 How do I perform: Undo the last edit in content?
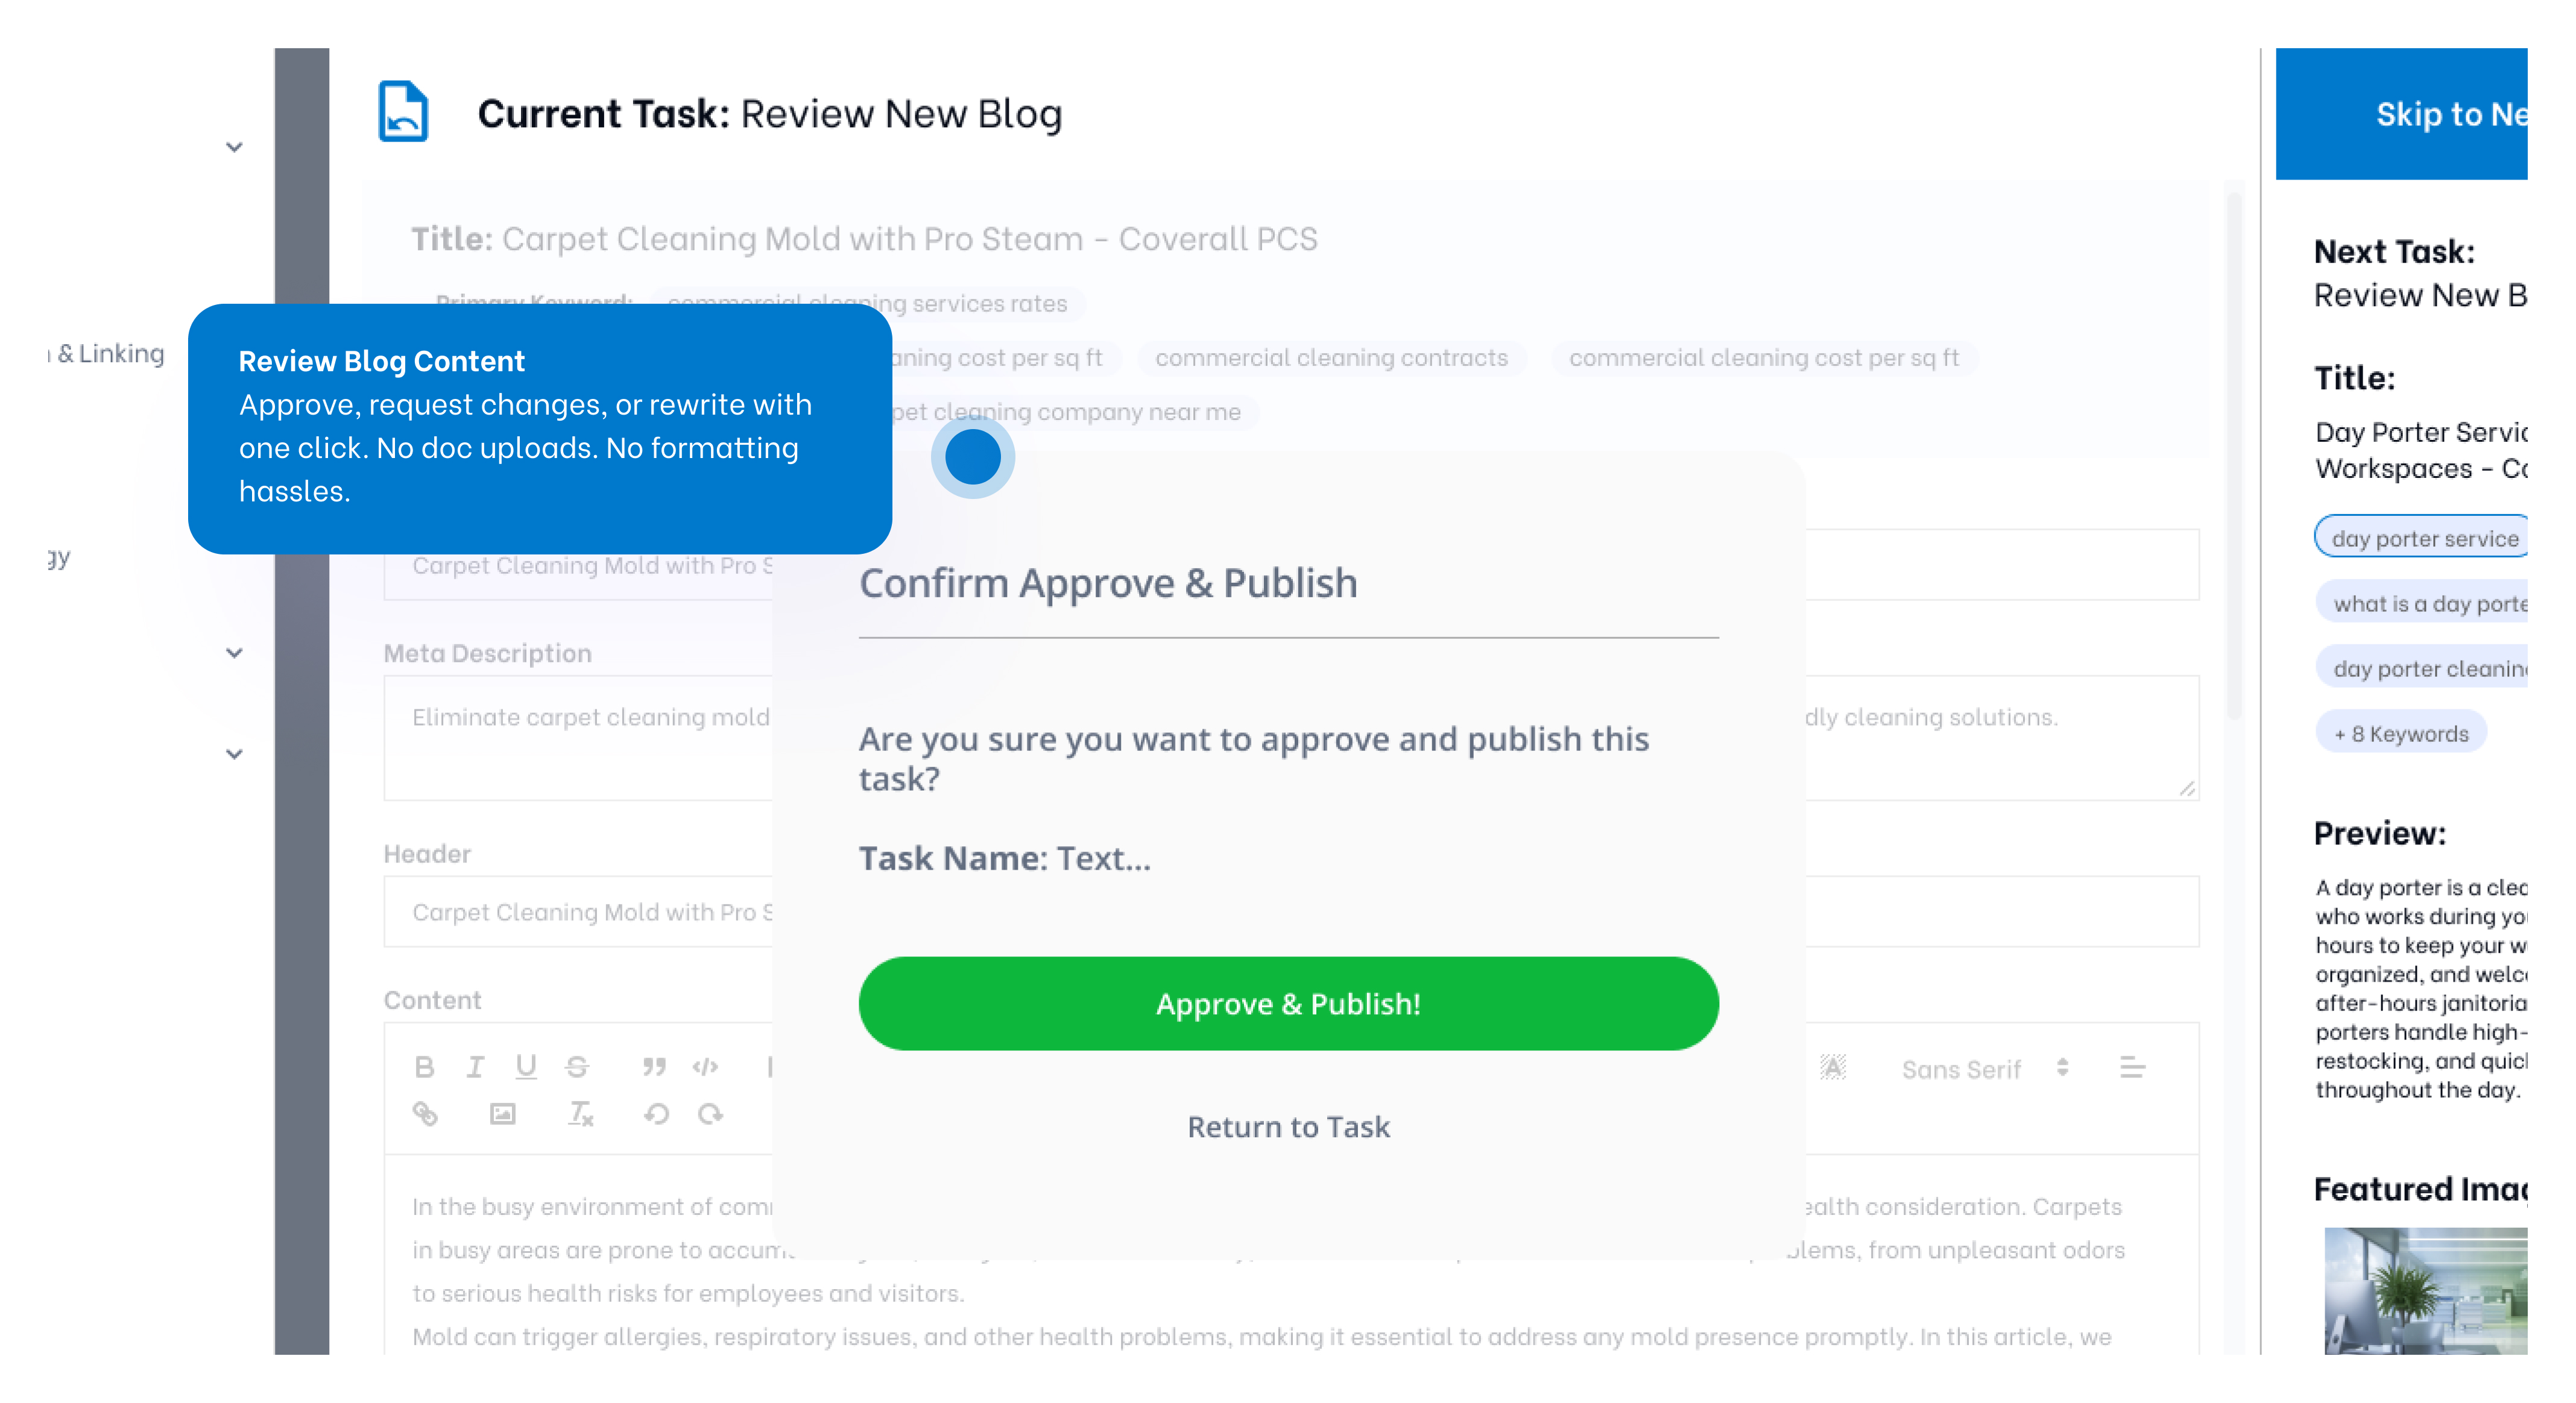click(656, 1113)
